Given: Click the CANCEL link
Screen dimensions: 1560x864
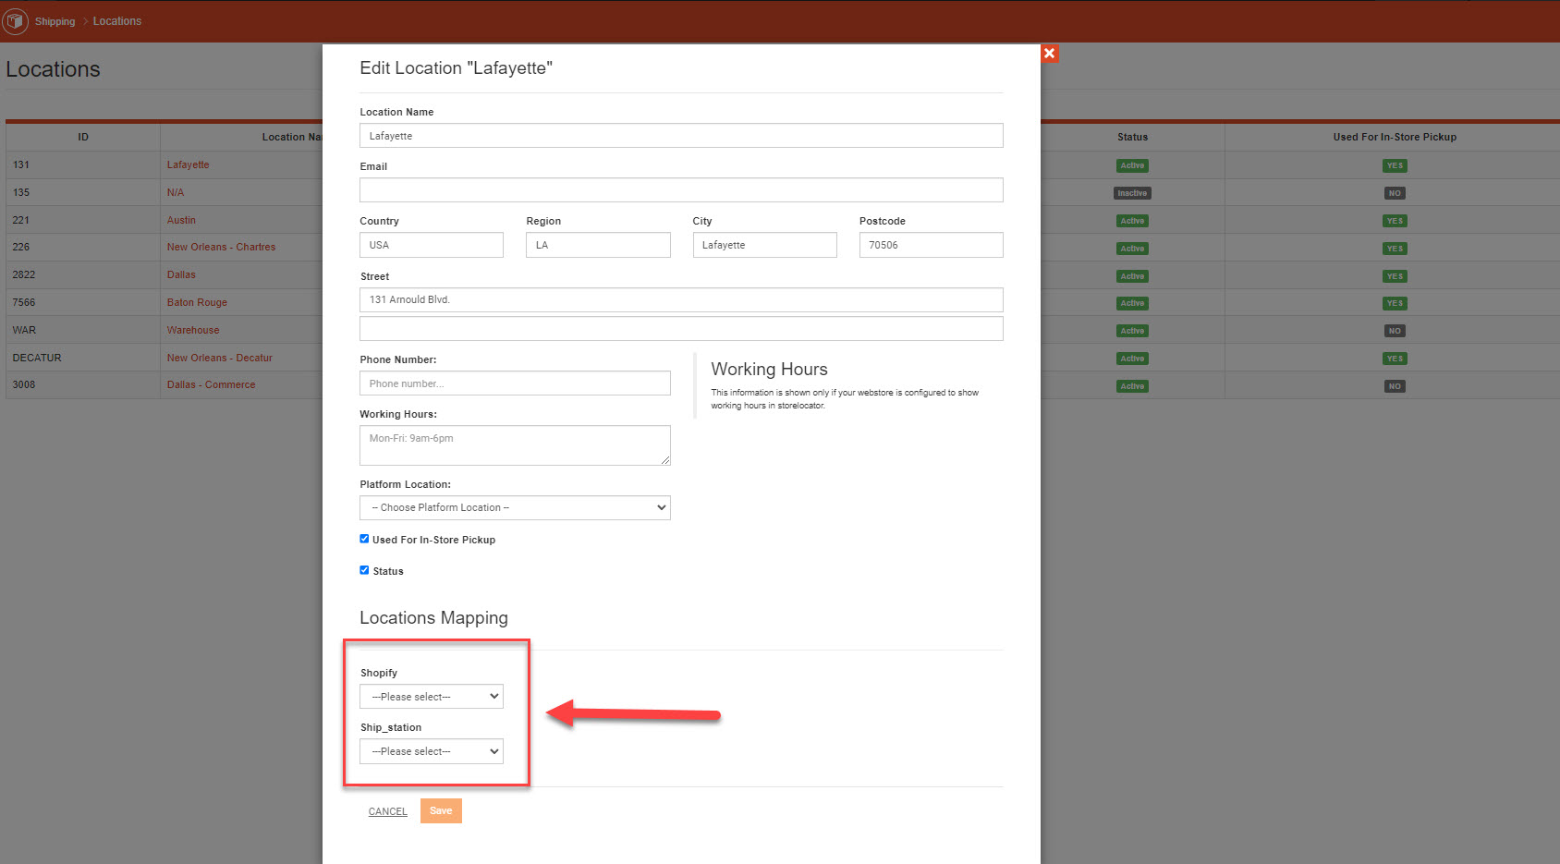Looking at the screenshot, I should point(388,811).
